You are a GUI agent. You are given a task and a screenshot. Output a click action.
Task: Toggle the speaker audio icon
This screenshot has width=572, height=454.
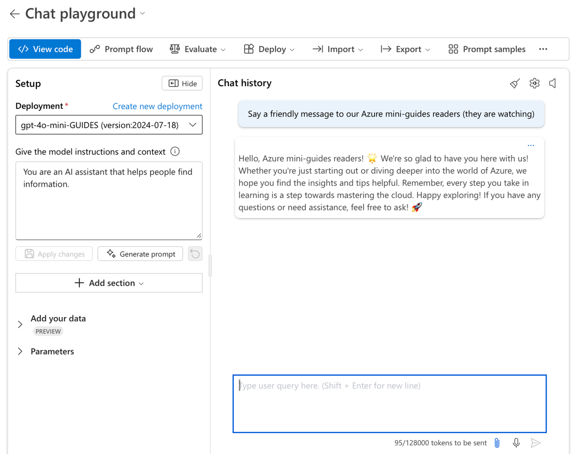[553, 84]
